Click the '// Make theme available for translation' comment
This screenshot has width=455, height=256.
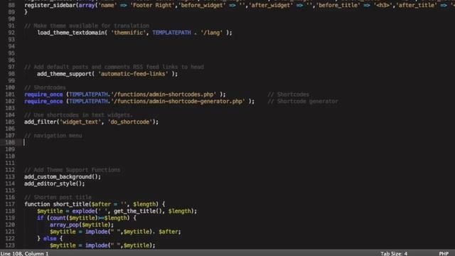(87, 26)
